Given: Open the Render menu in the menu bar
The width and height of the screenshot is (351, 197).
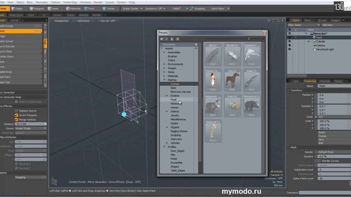Looking at the screenshot, I should pos(98,2).
